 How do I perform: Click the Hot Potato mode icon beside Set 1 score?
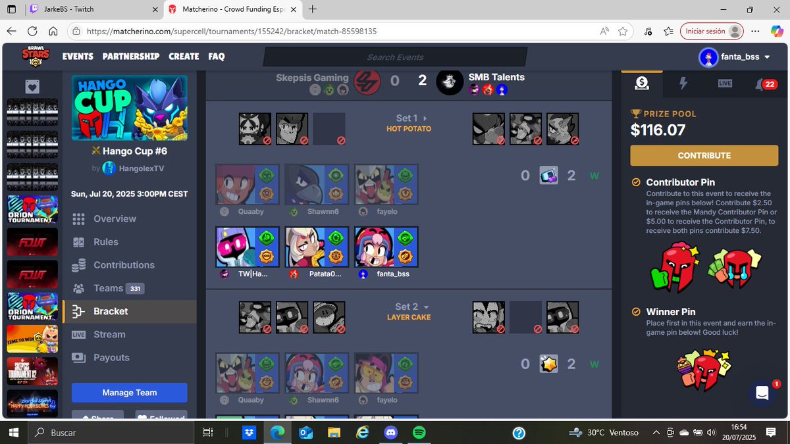[549, 176]
